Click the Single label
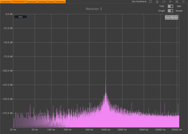Image resolution: width=188 pixels, height=134 pixels. 161,11
